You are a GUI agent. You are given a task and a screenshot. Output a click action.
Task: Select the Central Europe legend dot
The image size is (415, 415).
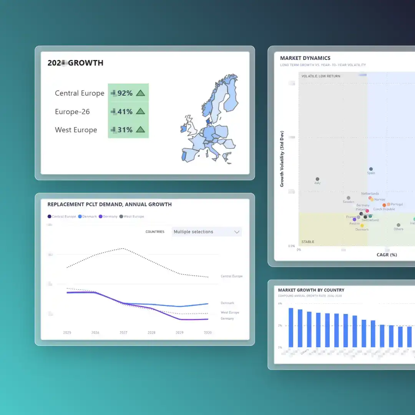pos(49,216)
